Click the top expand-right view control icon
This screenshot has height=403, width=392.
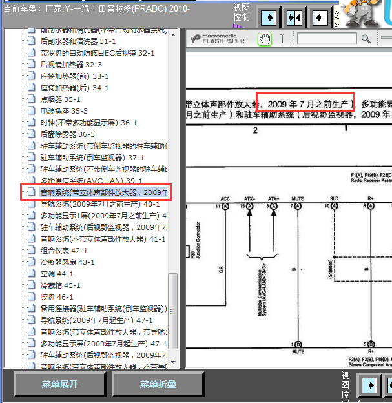pyautogui.click(x=269, y=17)
